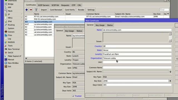
Task: Expand the Subject Alt. Name arrows in New Certificate
Action: pos(170,72)
